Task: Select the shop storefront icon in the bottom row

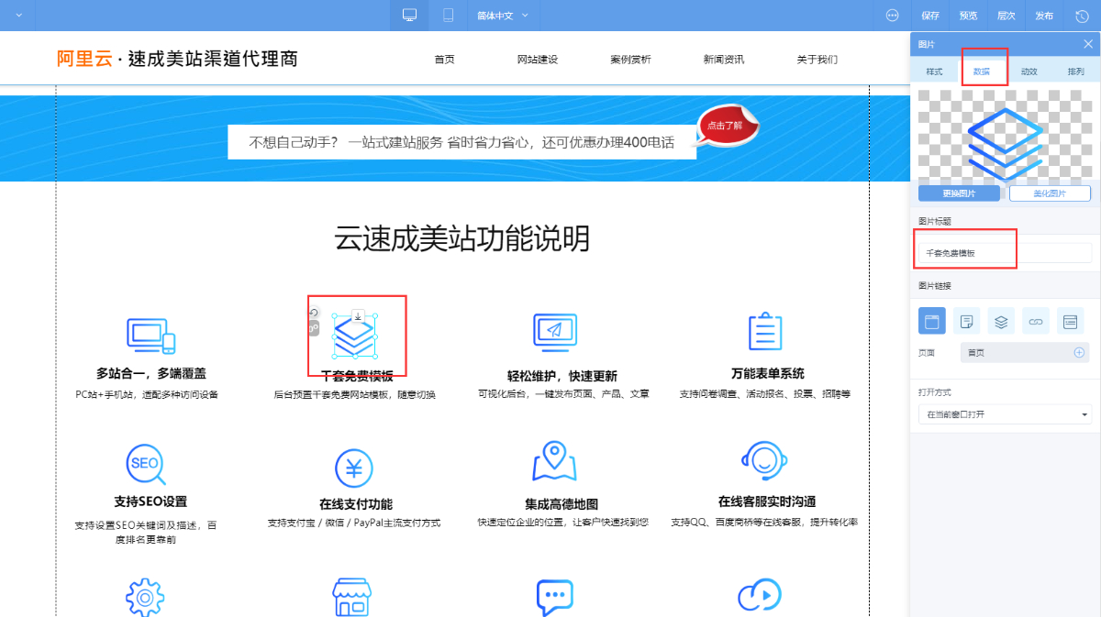Action: 352,597
